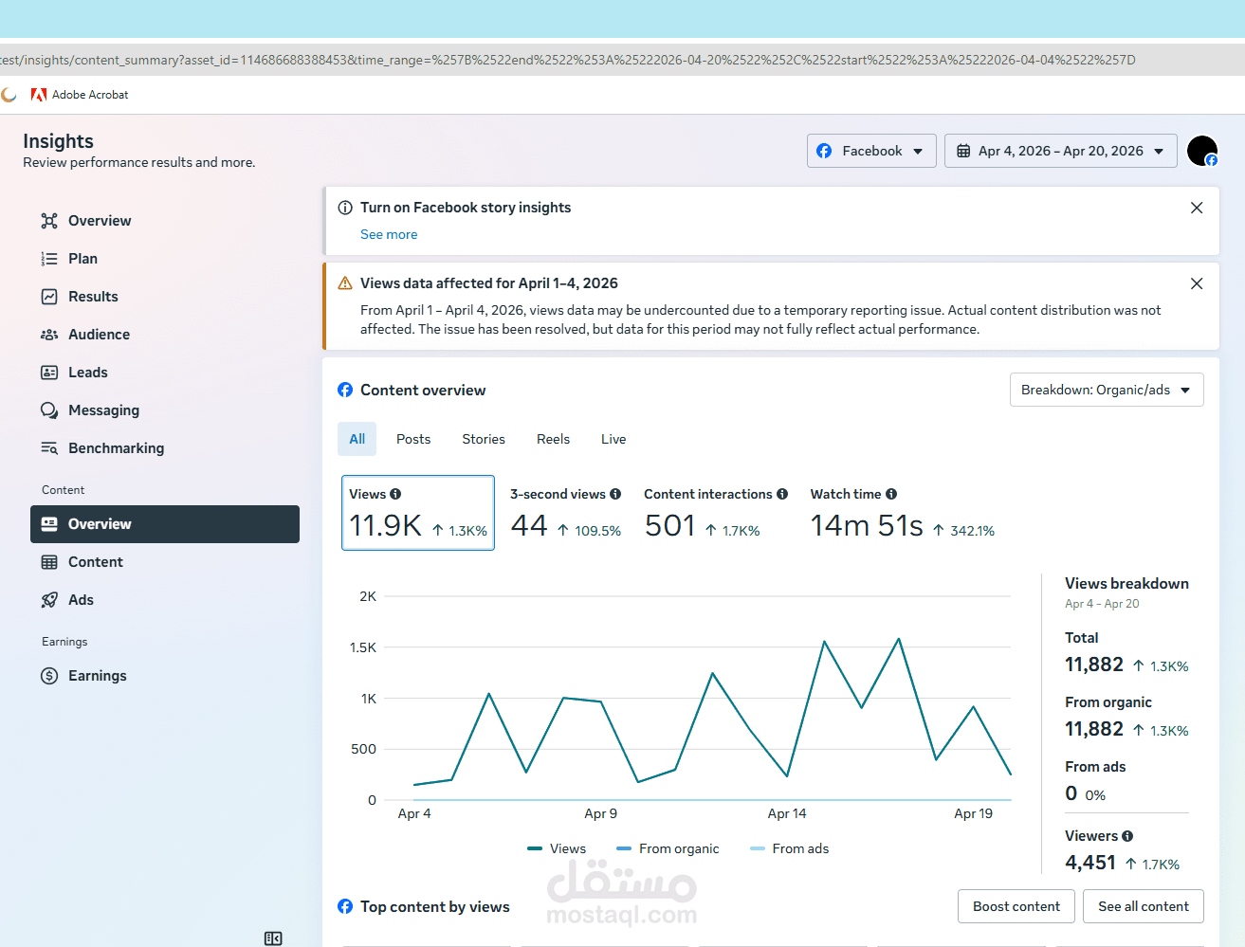Click the Views info icon
This screenshot has height=947, width=1245.
click(395, 494)
